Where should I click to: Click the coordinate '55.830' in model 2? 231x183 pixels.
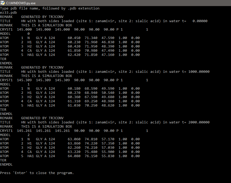click(108, 156)
